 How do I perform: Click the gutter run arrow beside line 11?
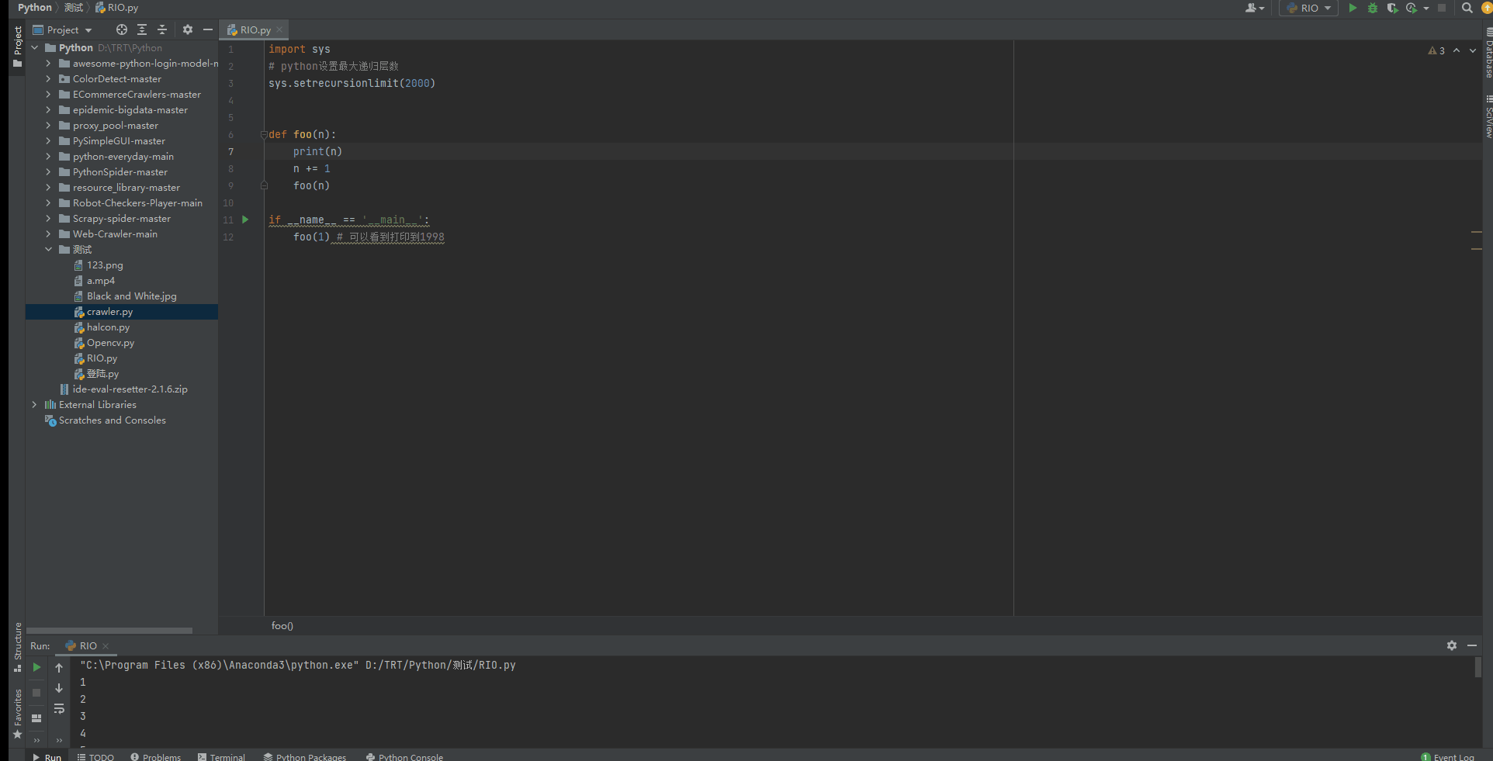pos(245,220)
